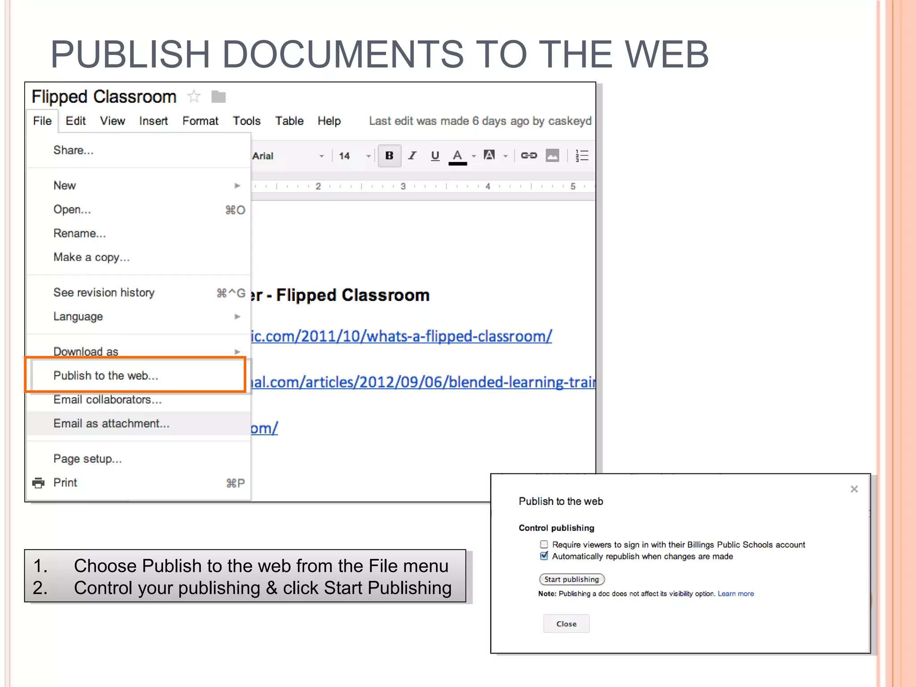
Task: Open the whats-a-flipped-classroom link
Action: (402, 336)
